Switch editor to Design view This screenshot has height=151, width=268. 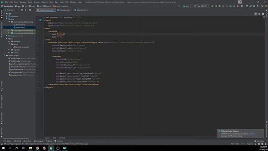[x=263, y=14]
